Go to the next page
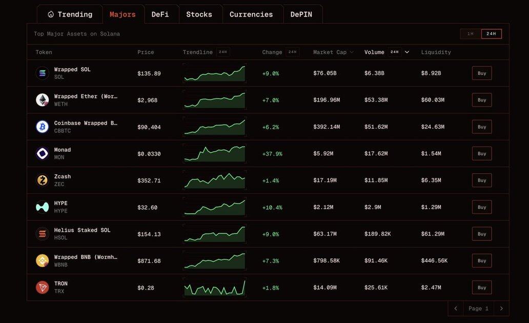Screen dimensions: 529x323 (x=501, y=309)
